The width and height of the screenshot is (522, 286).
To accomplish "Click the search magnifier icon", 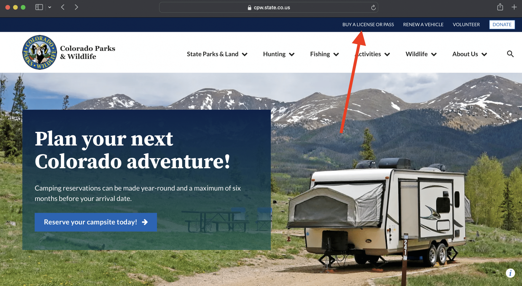I will pos(510,54).
